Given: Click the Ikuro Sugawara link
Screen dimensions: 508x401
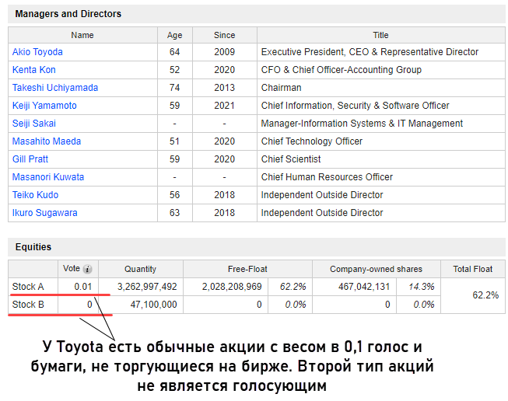Looking at the screenshot, I should pos(44,213).
